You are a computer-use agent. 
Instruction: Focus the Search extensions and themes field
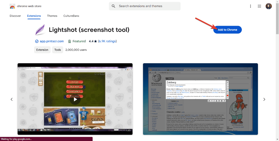pyautogui.click(x=145, y=6)
